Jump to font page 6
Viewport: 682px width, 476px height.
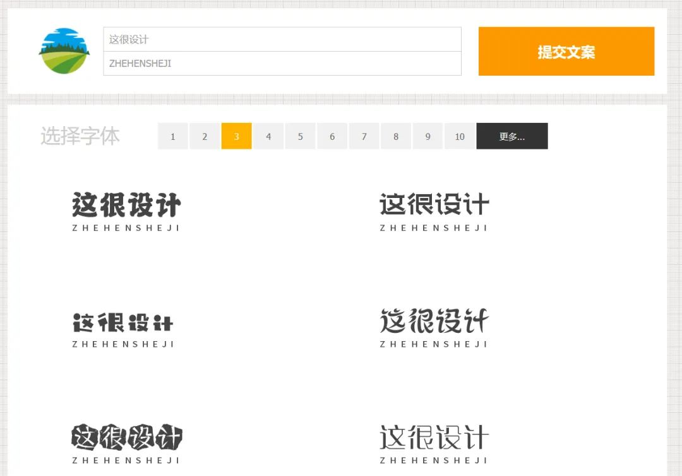[x=332, y=136]
